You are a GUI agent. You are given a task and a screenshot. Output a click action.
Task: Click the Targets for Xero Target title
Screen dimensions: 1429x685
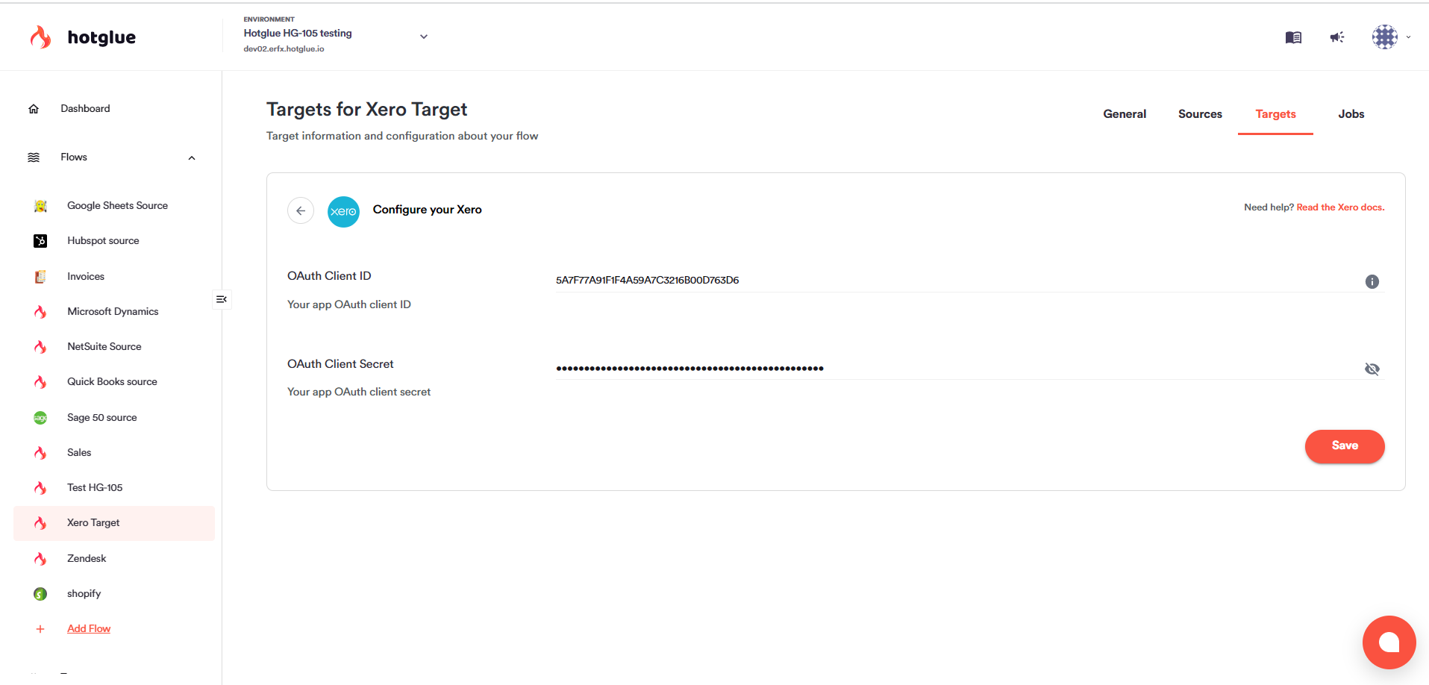[x=366, y=110]
